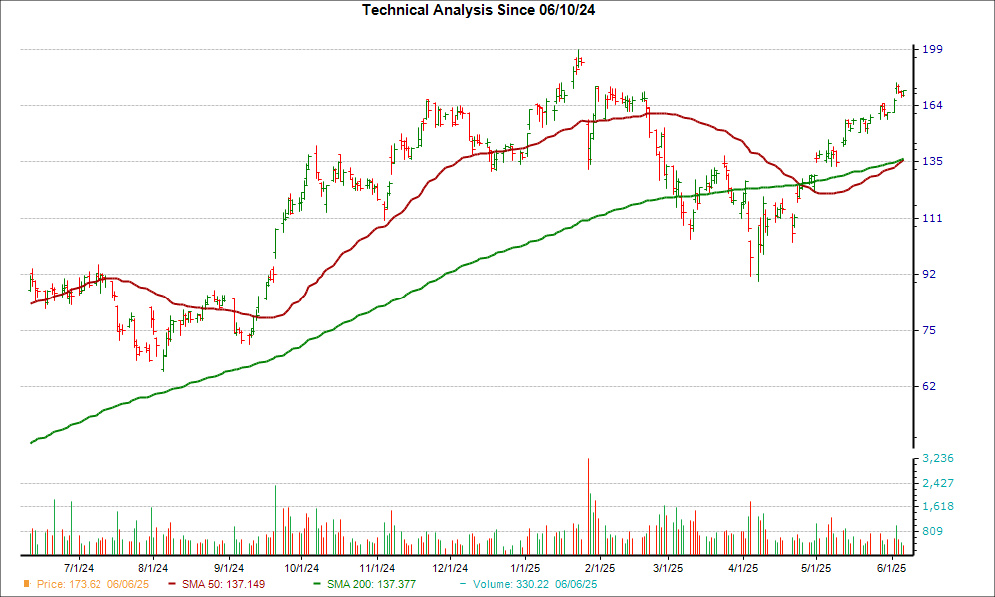Click the 7/1/24 date label
This screenshot has width=995, height=597.
tap(79, 568)
